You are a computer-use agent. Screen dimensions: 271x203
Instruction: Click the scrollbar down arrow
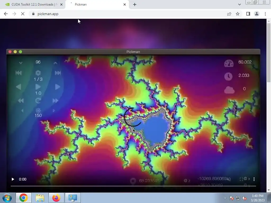269,190
